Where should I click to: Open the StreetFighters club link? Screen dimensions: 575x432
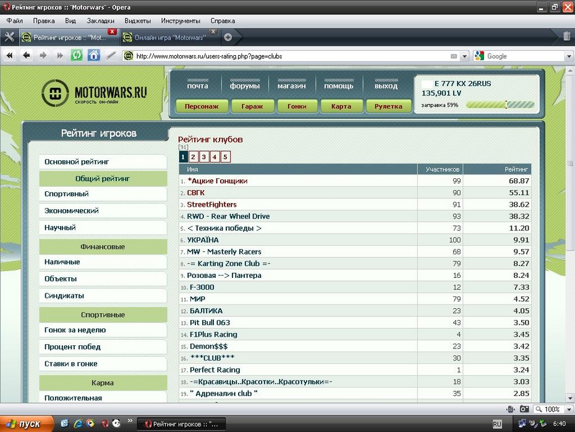click(211, 204)
